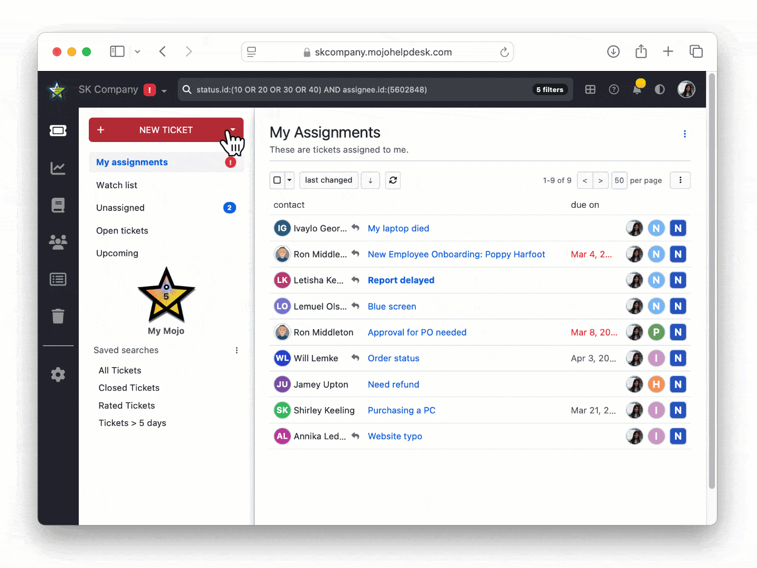Toggle sort direction arrow button
Viewport: 757px width, 568px height.
370,180
